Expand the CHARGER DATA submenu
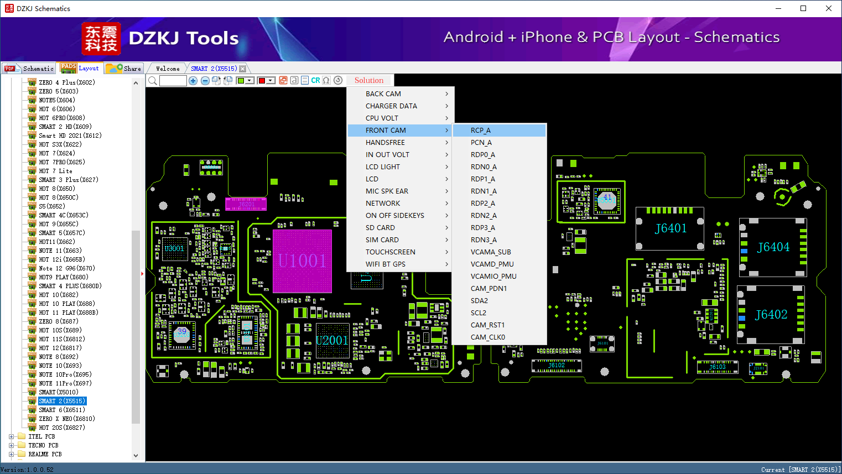842x474 pixels. point(401,106)
